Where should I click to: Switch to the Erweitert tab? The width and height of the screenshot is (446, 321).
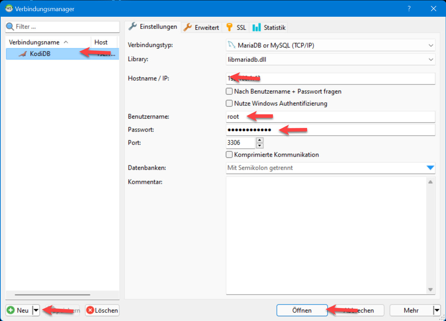click(x=202, y=28)
